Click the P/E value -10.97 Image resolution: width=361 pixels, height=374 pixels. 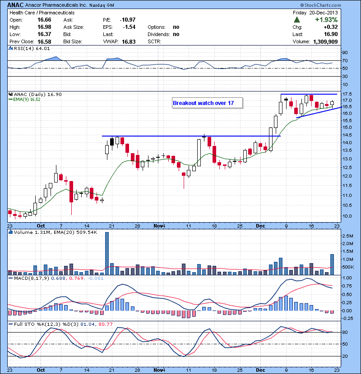pyautogui.click(x=128, y=20)
